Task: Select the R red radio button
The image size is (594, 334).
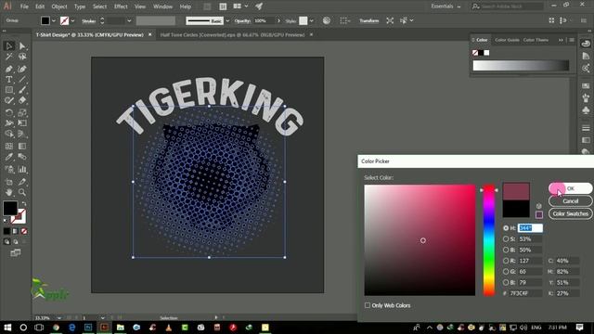Action: click(506, 261)
